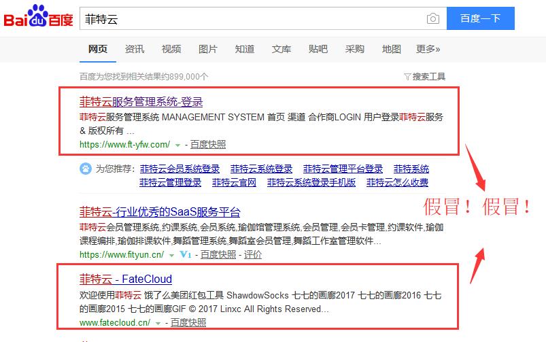Click suggestion 菲特云管理登录
Screen dimensions: 546x342
[170, 182]
